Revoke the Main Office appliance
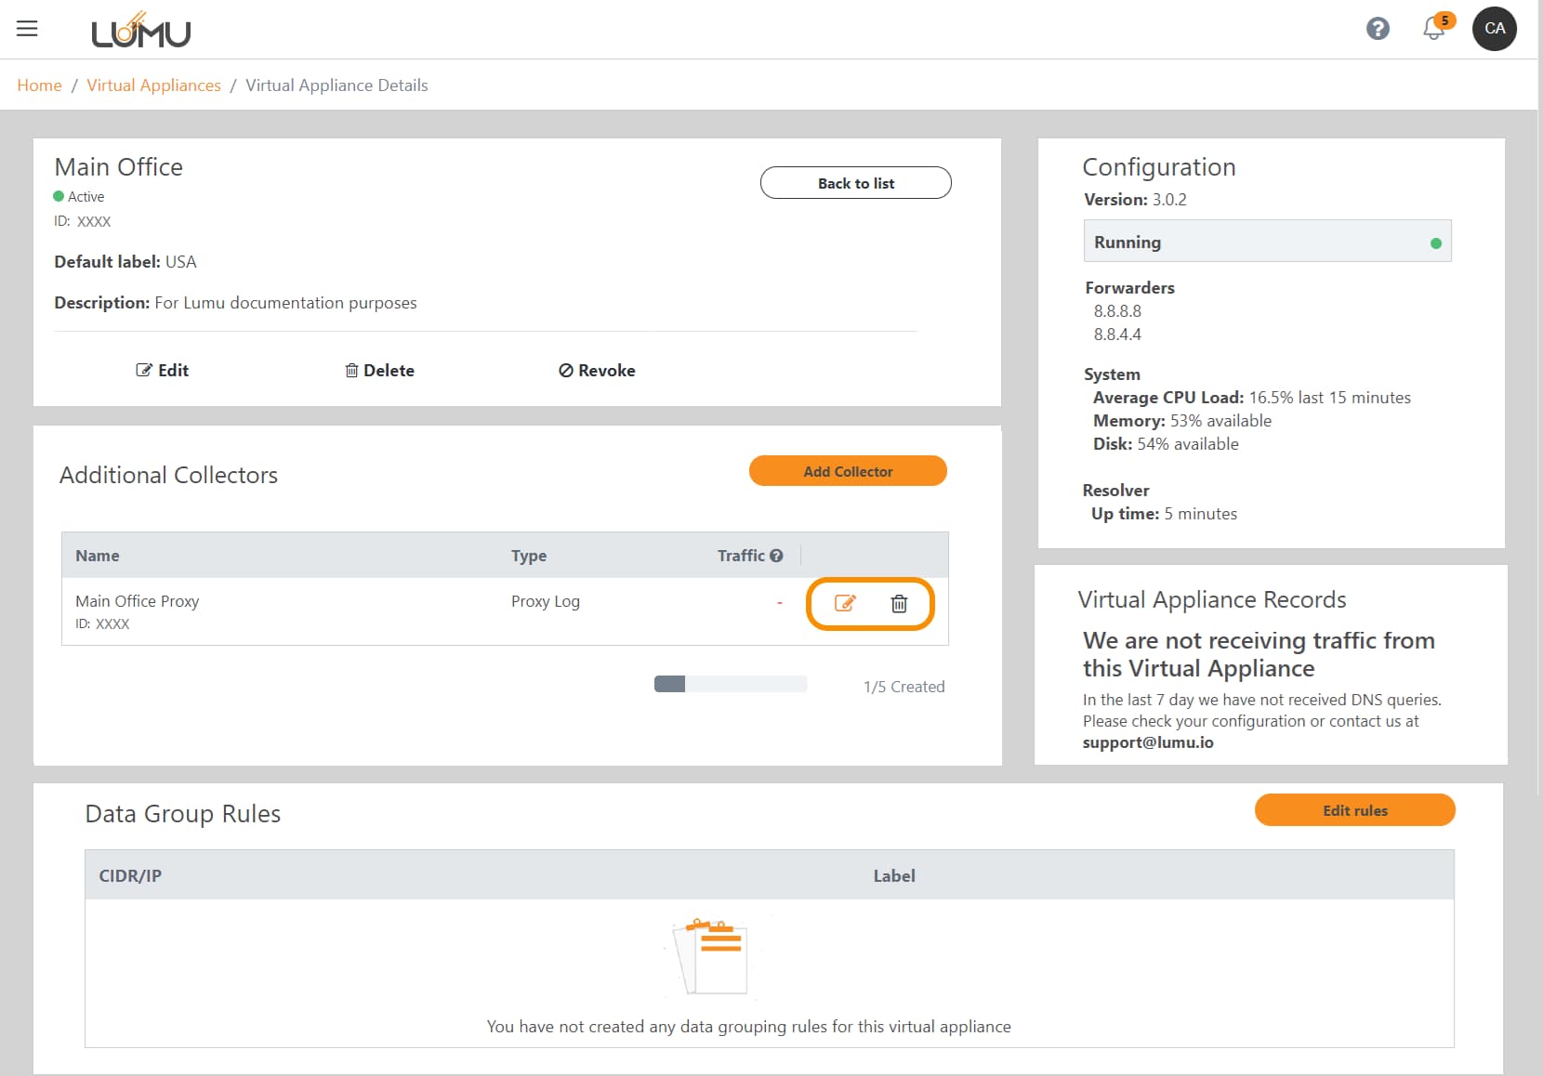The image size is (1543, 1076). [597, 371]
